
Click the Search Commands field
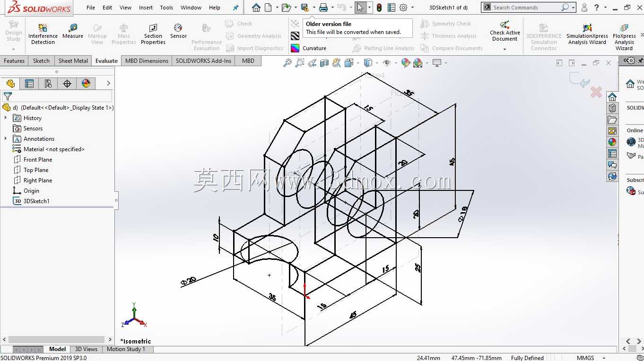tap(526, 8)
